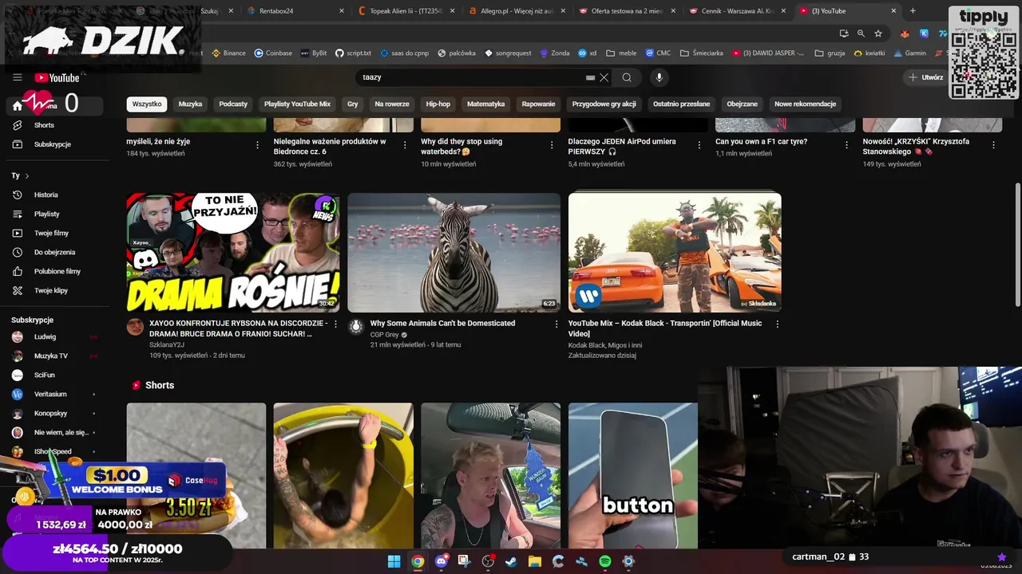Open options menu for Why Some Animals video
Screen dimensions: 1022x574
coord(557,324)
